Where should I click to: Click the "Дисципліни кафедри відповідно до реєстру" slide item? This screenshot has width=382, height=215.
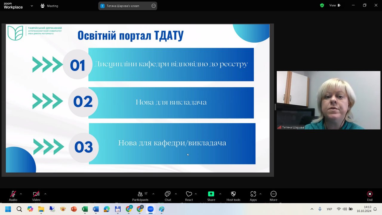click(x=171, y=64)
